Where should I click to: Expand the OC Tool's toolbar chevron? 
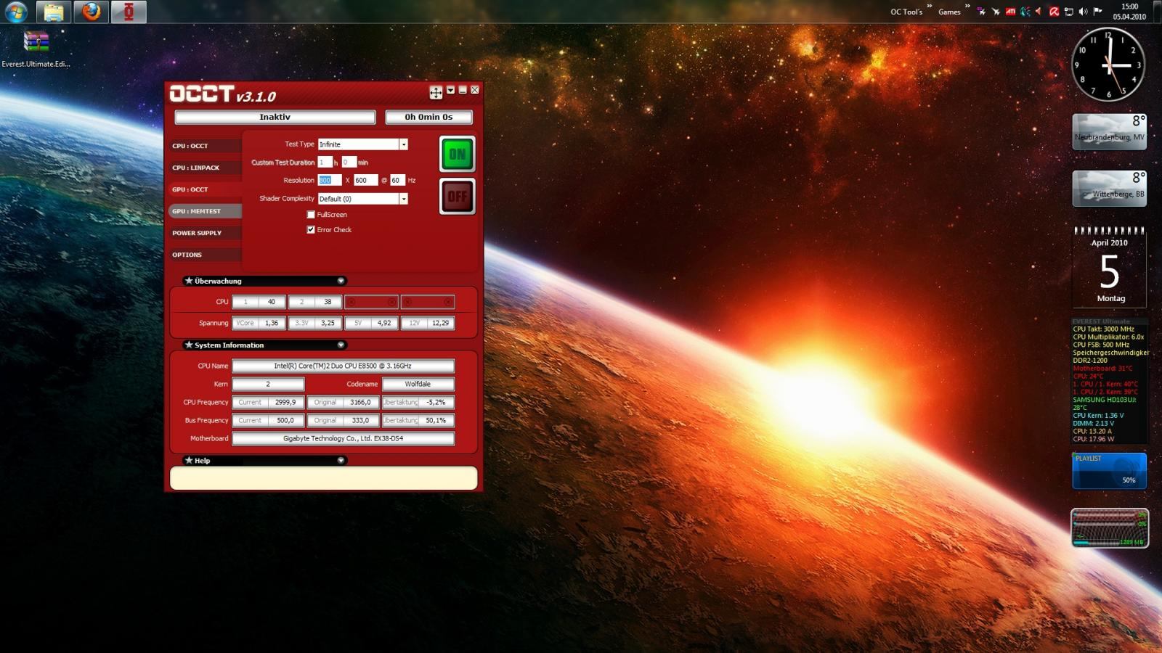pyautogui.click(x=930, y=7)
